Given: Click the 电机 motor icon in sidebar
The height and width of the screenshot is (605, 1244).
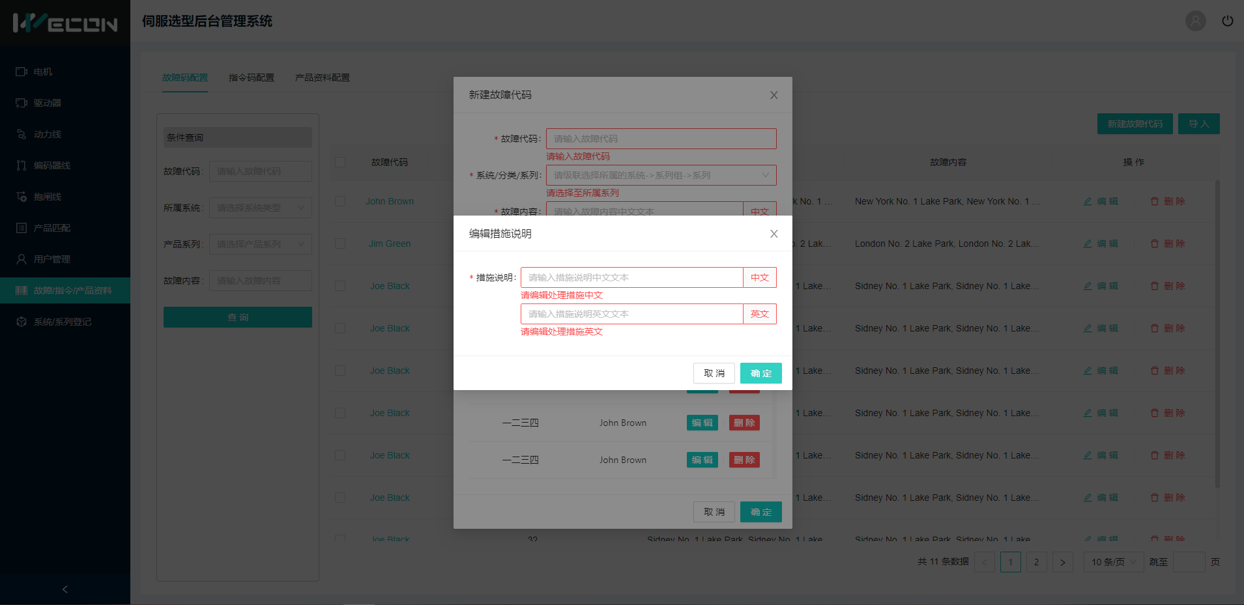Looking at the screenshot, I should 22,72.
